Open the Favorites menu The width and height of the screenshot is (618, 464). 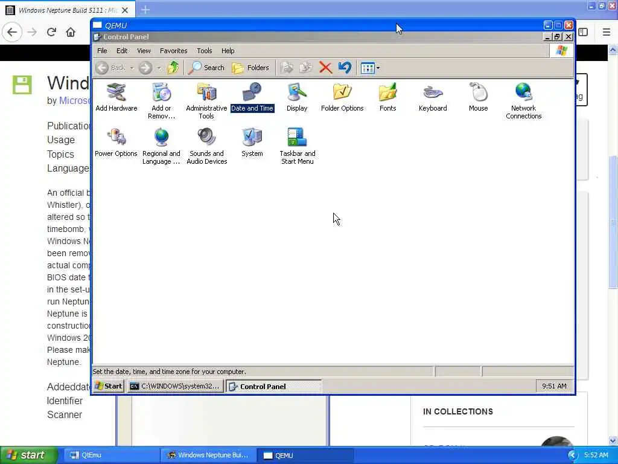tap(173, 51)
